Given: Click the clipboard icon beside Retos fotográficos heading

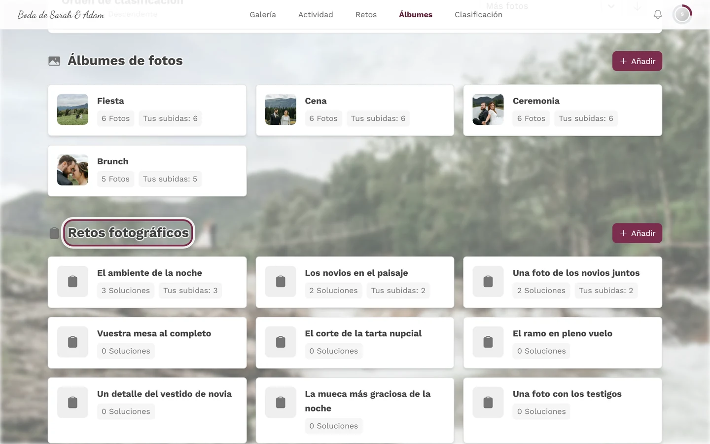Looking at the screenshot, I should point(54,233).
